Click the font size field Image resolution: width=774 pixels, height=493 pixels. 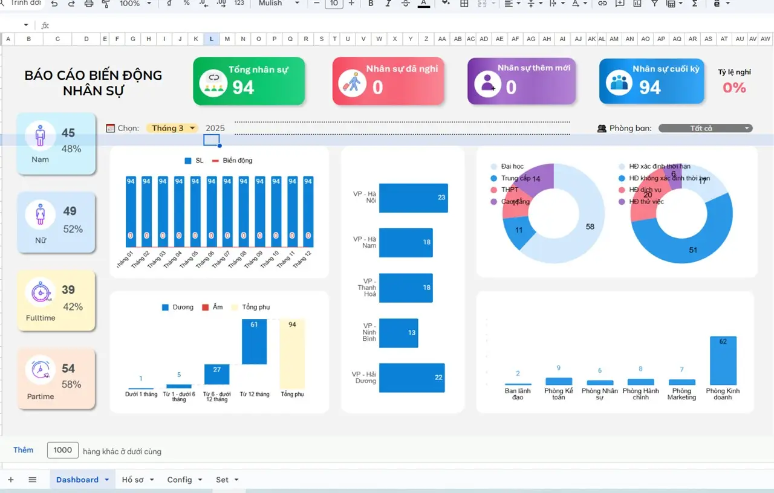334,4
